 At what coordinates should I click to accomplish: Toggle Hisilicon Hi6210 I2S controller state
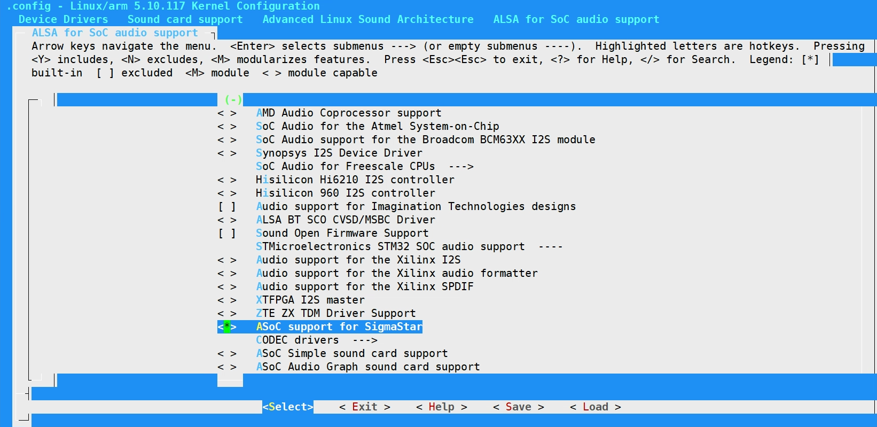point(227,180)
